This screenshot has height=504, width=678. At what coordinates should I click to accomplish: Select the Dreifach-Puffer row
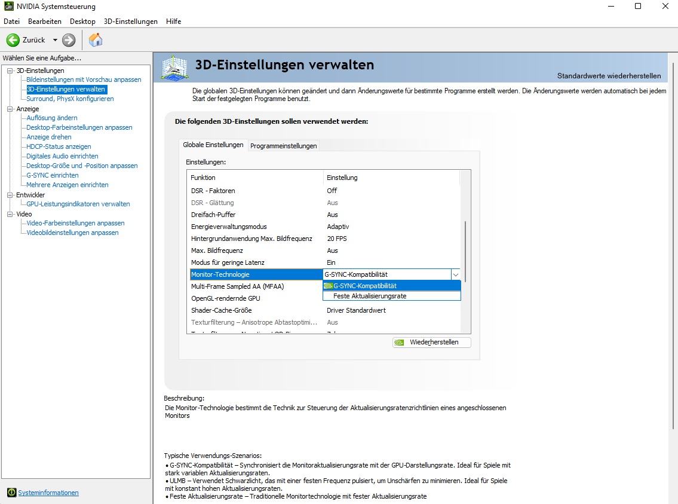(325, 215)
